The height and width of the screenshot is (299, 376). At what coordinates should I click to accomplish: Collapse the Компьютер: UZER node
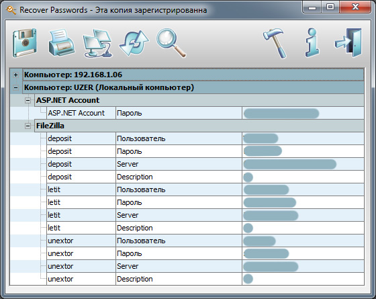[16, 87]
